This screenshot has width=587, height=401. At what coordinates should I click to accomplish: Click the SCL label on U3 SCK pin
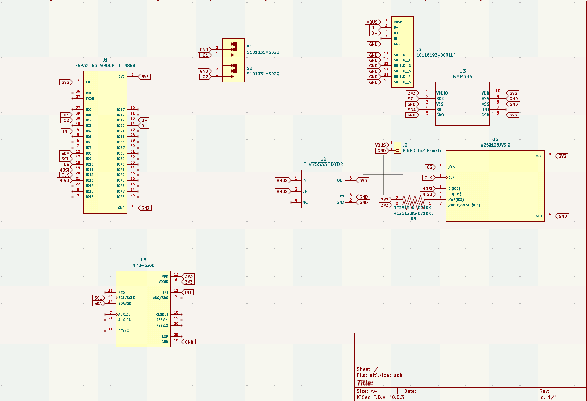pos(412,99)
